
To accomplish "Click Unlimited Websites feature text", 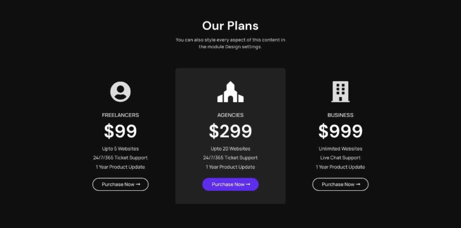I will coord(341,149).
